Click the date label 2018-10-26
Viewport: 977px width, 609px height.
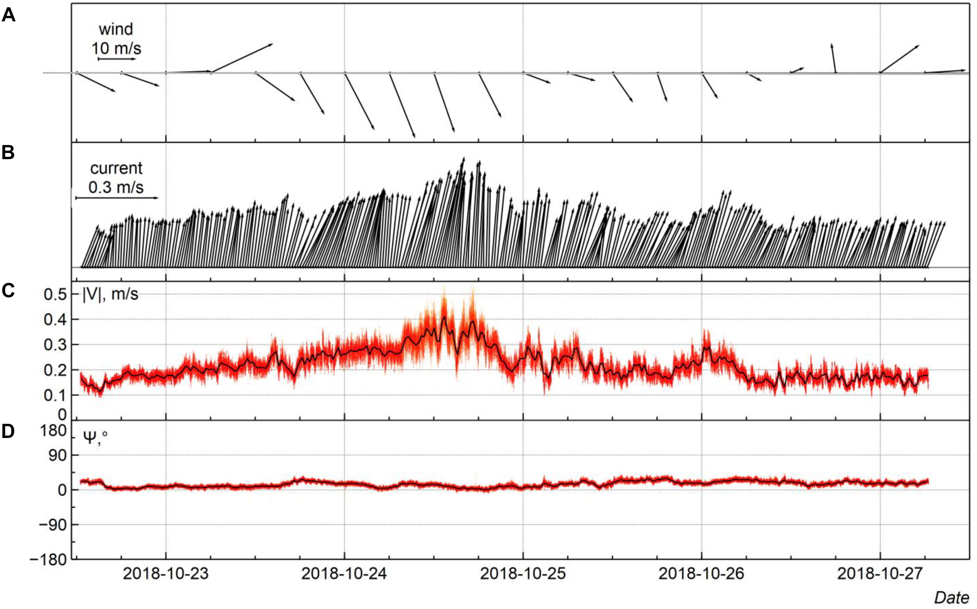pos(701,573)
